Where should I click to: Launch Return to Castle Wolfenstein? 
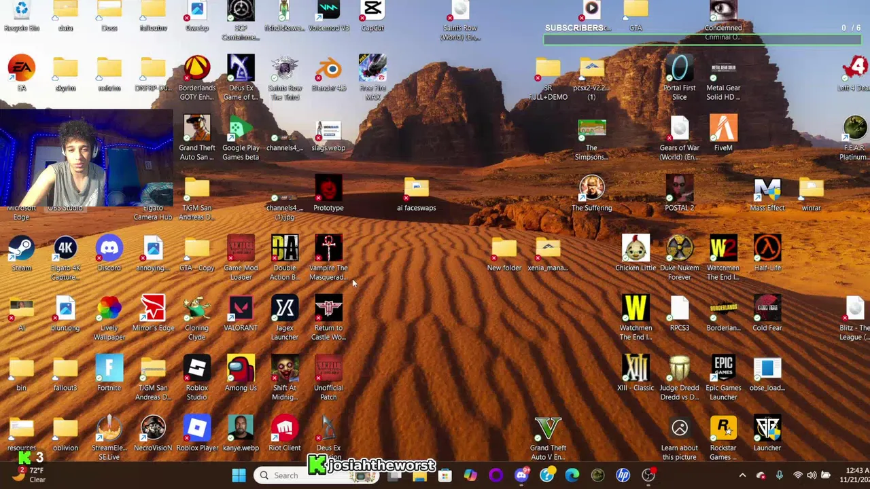point(328,318)
